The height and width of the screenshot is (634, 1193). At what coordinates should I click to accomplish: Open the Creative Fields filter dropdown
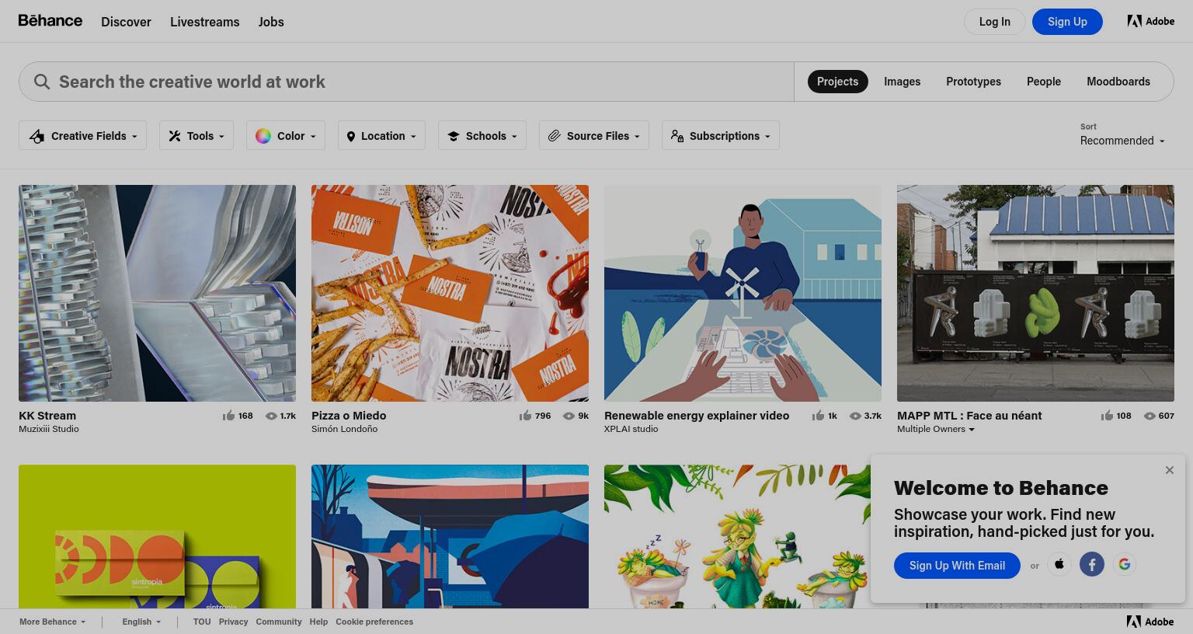pyautogui.click(x=82, y=135)
